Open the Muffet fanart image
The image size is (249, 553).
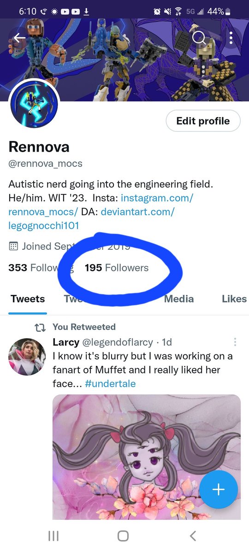click(147, 457)
